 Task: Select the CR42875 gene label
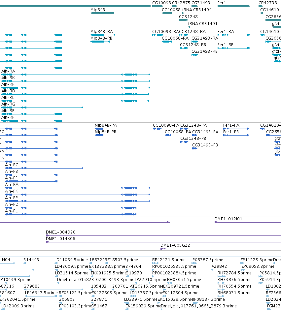[181, 3]
